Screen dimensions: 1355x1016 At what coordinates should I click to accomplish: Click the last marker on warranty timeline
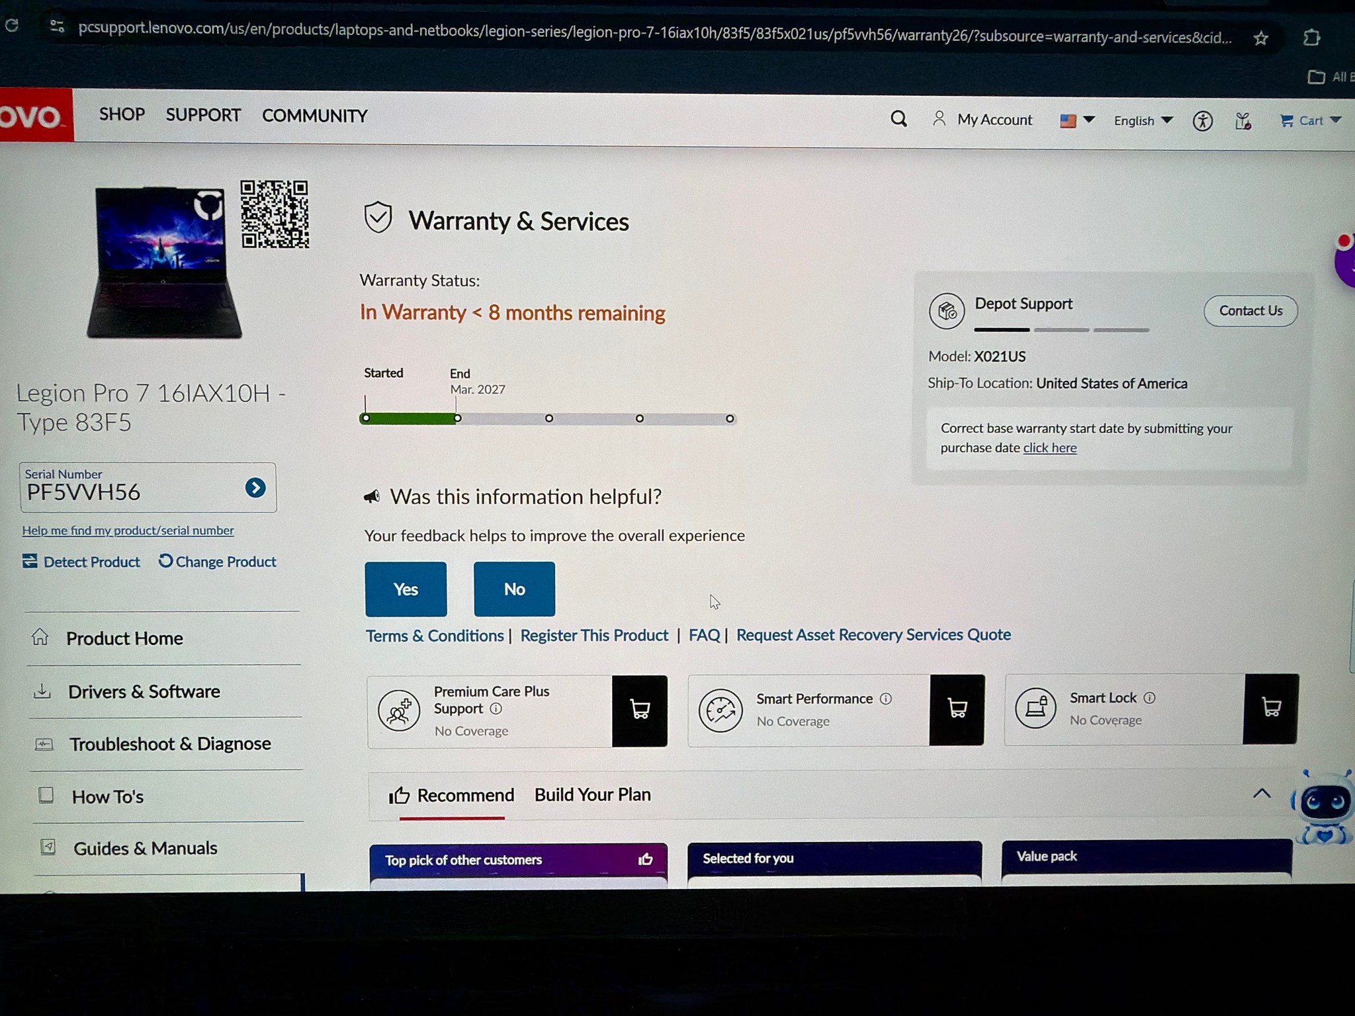point(730,419)
